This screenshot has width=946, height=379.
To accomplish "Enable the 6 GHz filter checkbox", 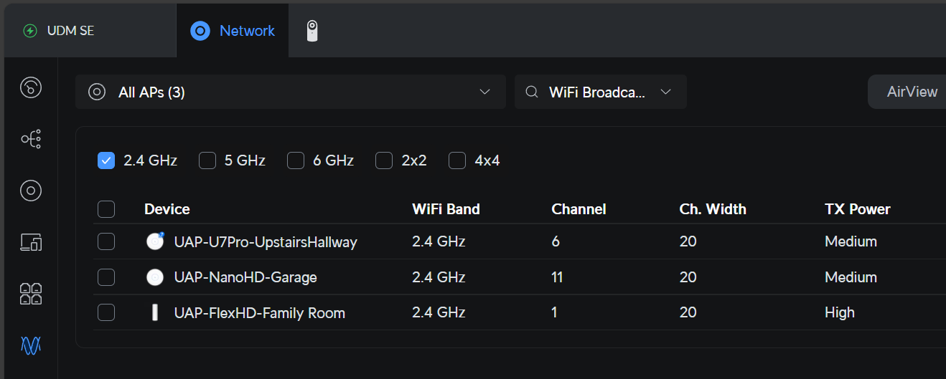I will coord(296,160).
